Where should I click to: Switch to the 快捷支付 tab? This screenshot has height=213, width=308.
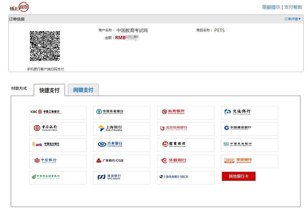coord(49,90)
